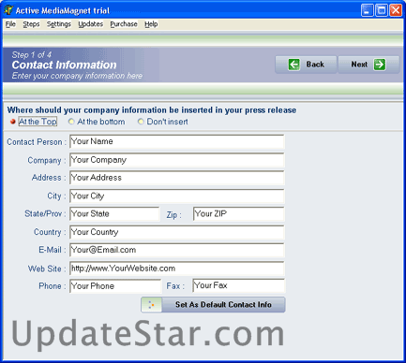Image resolution: width=406 pixels, height=363 pixels.
Task: Click the green Next arrow icon
Action: [x=380, y=65]
